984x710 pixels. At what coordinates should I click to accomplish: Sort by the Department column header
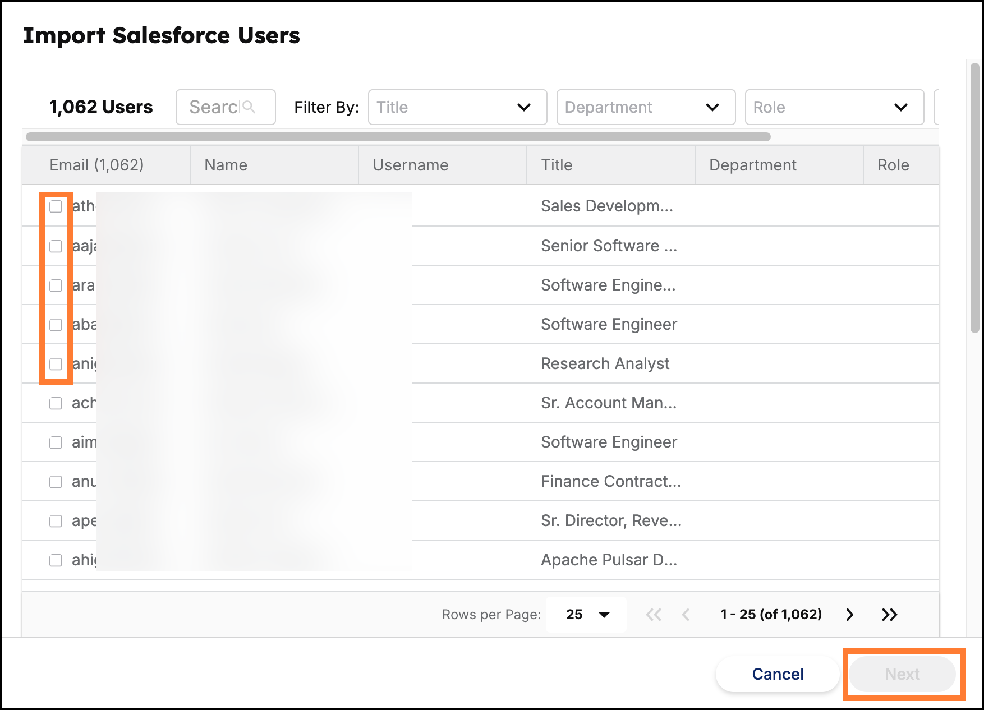pyautogui.click(x=779, y=165)
